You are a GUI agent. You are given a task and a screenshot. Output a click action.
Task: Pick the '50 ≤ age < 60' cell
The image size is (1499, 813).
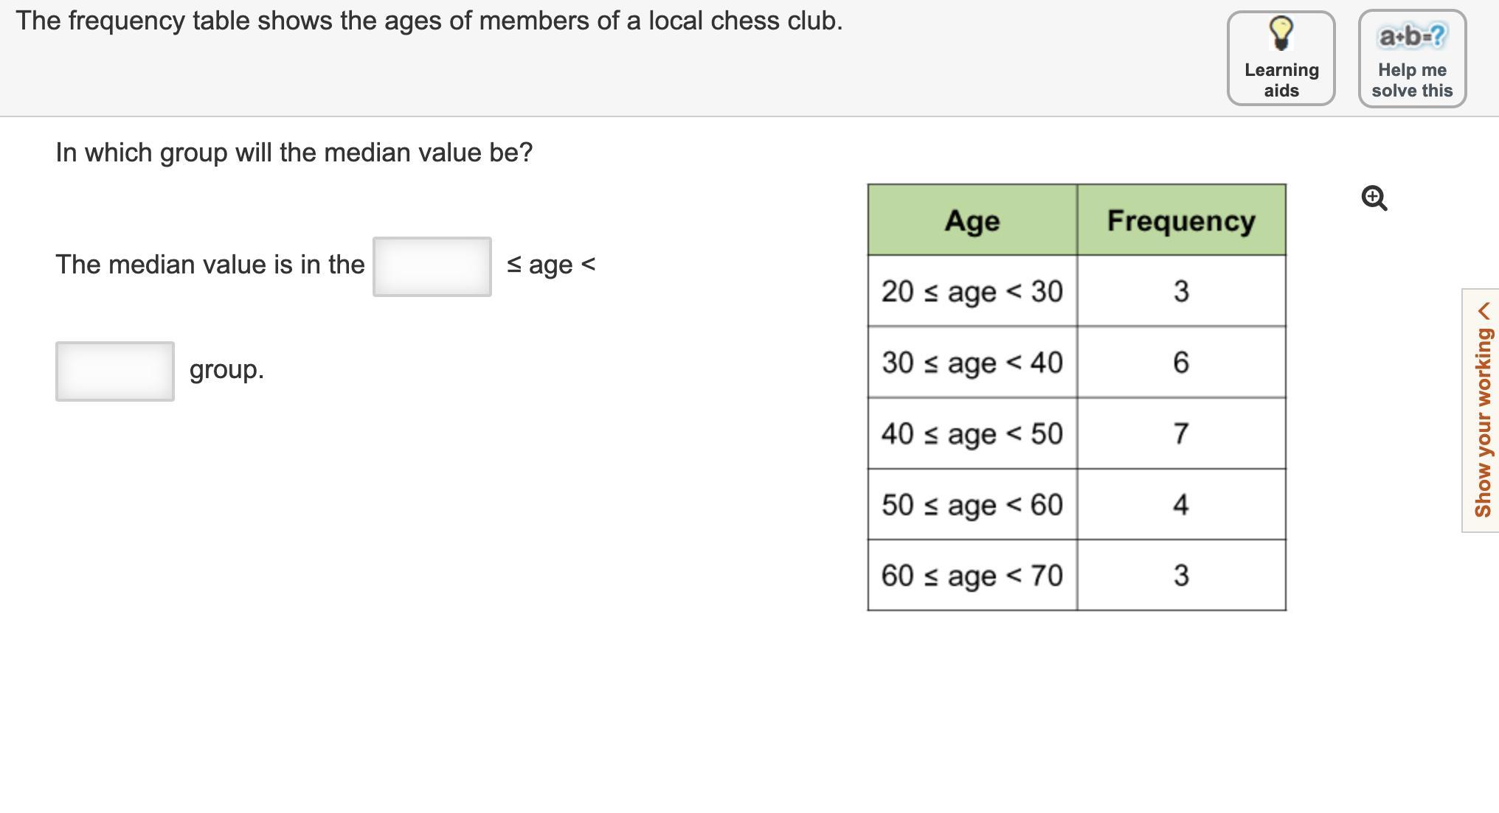(x=972, y=505)
